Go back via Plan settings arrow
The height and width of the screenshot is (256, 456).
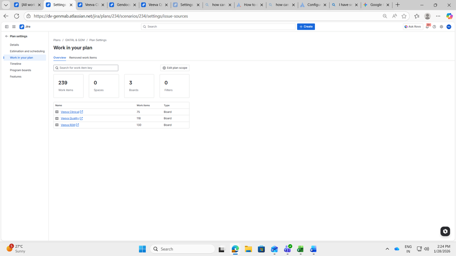pyautogui.click(x=7, y=36)
